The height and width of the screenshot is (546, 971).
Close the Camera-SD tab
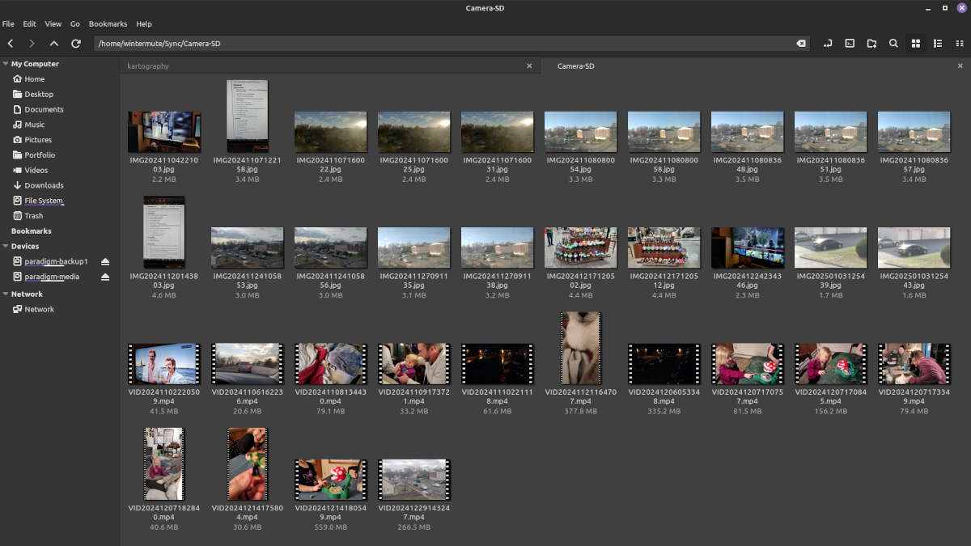click(960, 66)
